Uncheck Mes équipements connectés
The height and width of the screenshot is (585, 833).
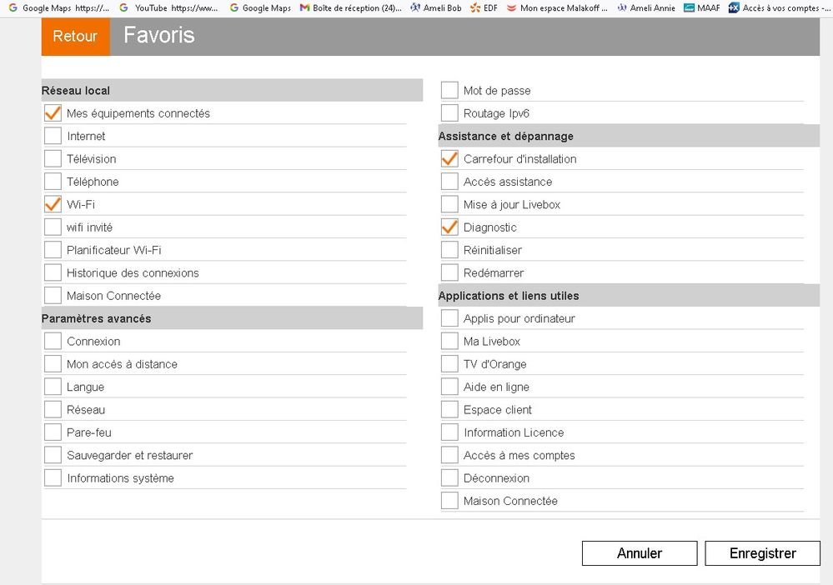coord(53,113)
